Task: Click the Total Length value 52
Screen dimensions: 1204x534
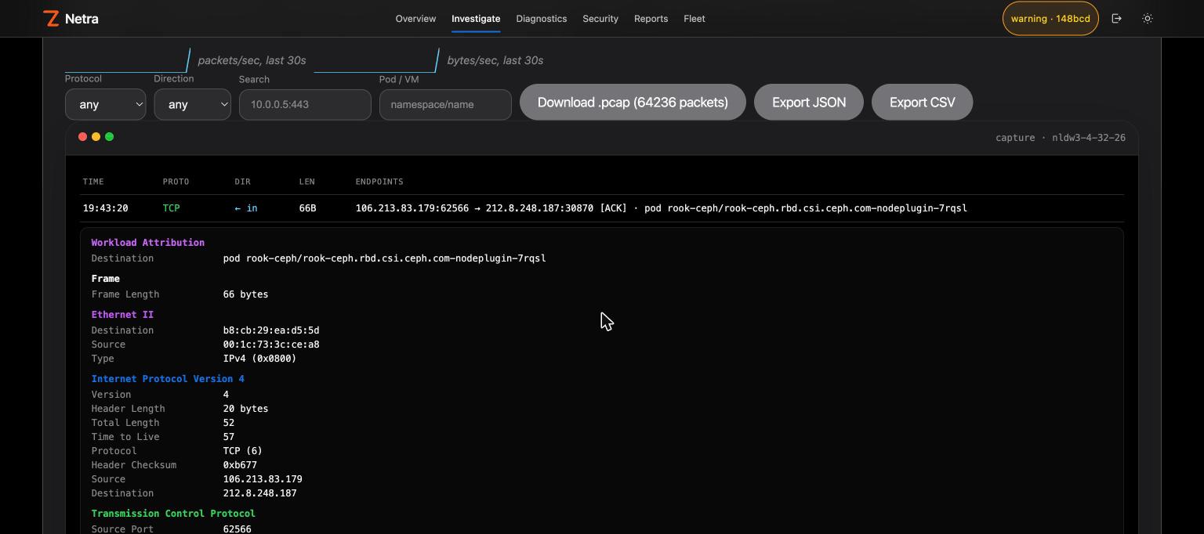Action: point(229,423)
